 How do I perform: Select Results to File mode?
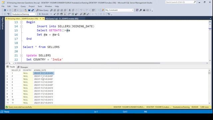click(88, 14)
